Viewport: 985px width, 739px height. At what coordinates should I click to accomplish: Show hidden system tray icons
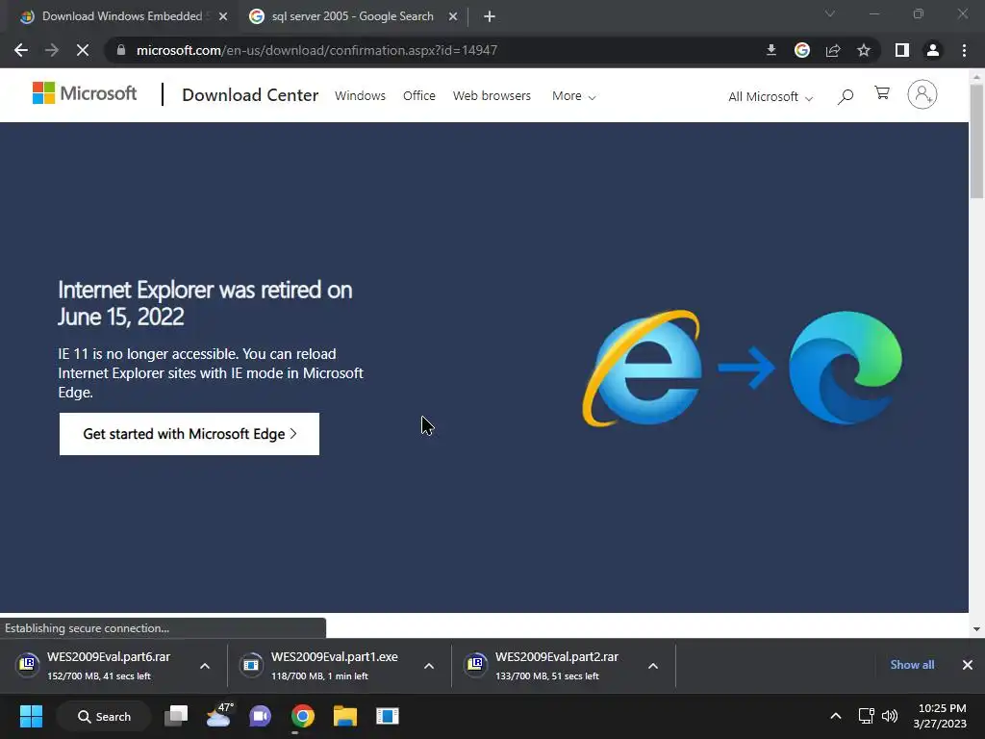[x=836, y=716]
